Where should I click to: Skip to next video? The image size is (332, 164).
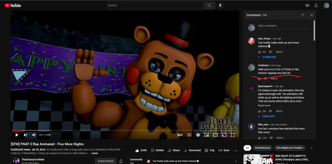tap(25, 135)
